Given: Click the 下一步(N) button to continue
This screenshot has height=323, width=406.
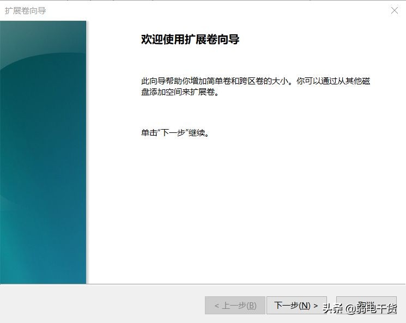Looking at the screenshot, I should [x=296, y=306].
